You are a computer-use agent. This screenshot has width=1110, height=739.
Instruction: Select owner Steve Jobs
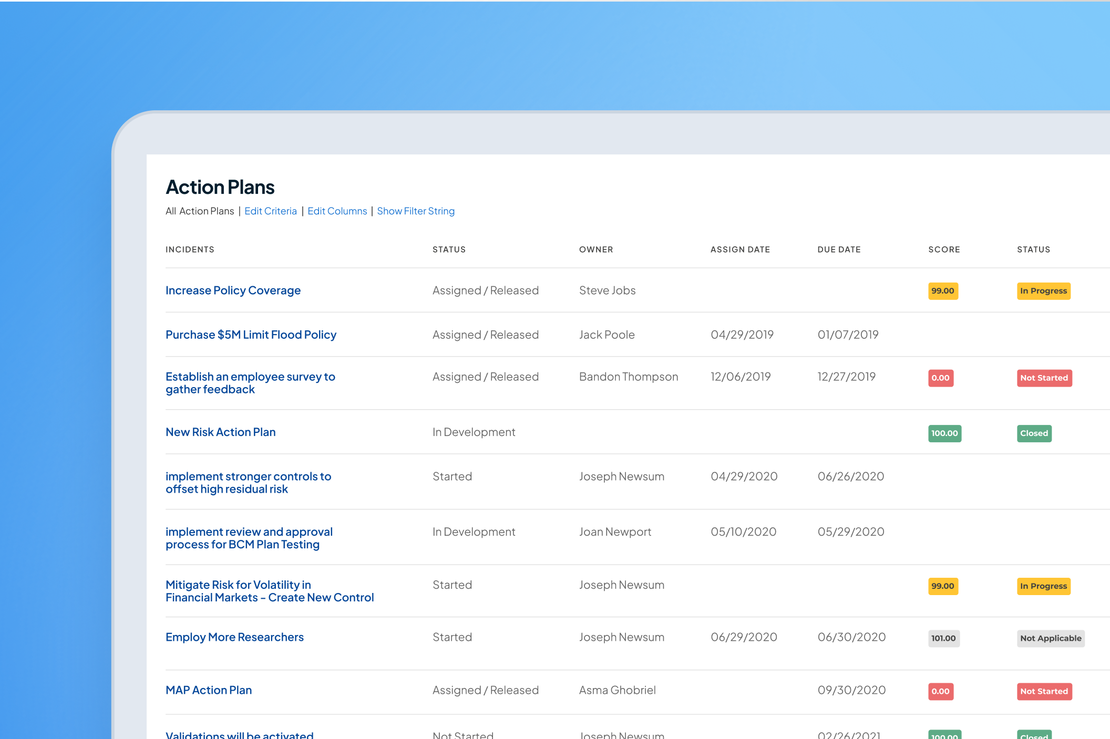[607, 290]
